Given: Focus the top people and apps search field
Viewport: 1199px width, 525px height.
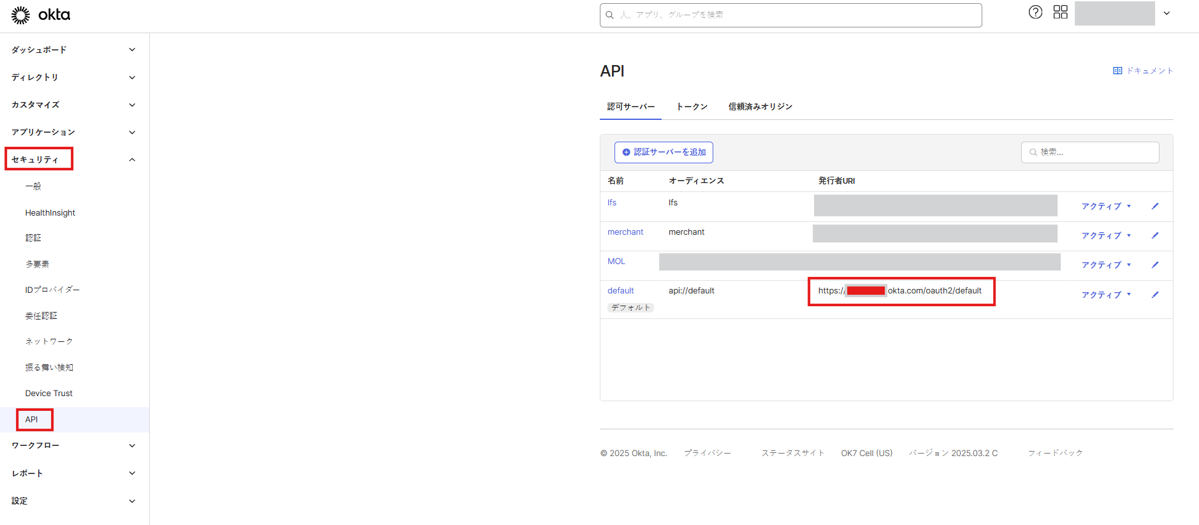Looking at the screenshot, I should coord(790,15).
